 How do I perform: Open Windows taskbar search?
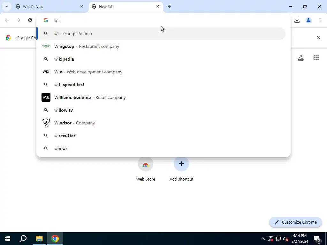click(23, 239)
